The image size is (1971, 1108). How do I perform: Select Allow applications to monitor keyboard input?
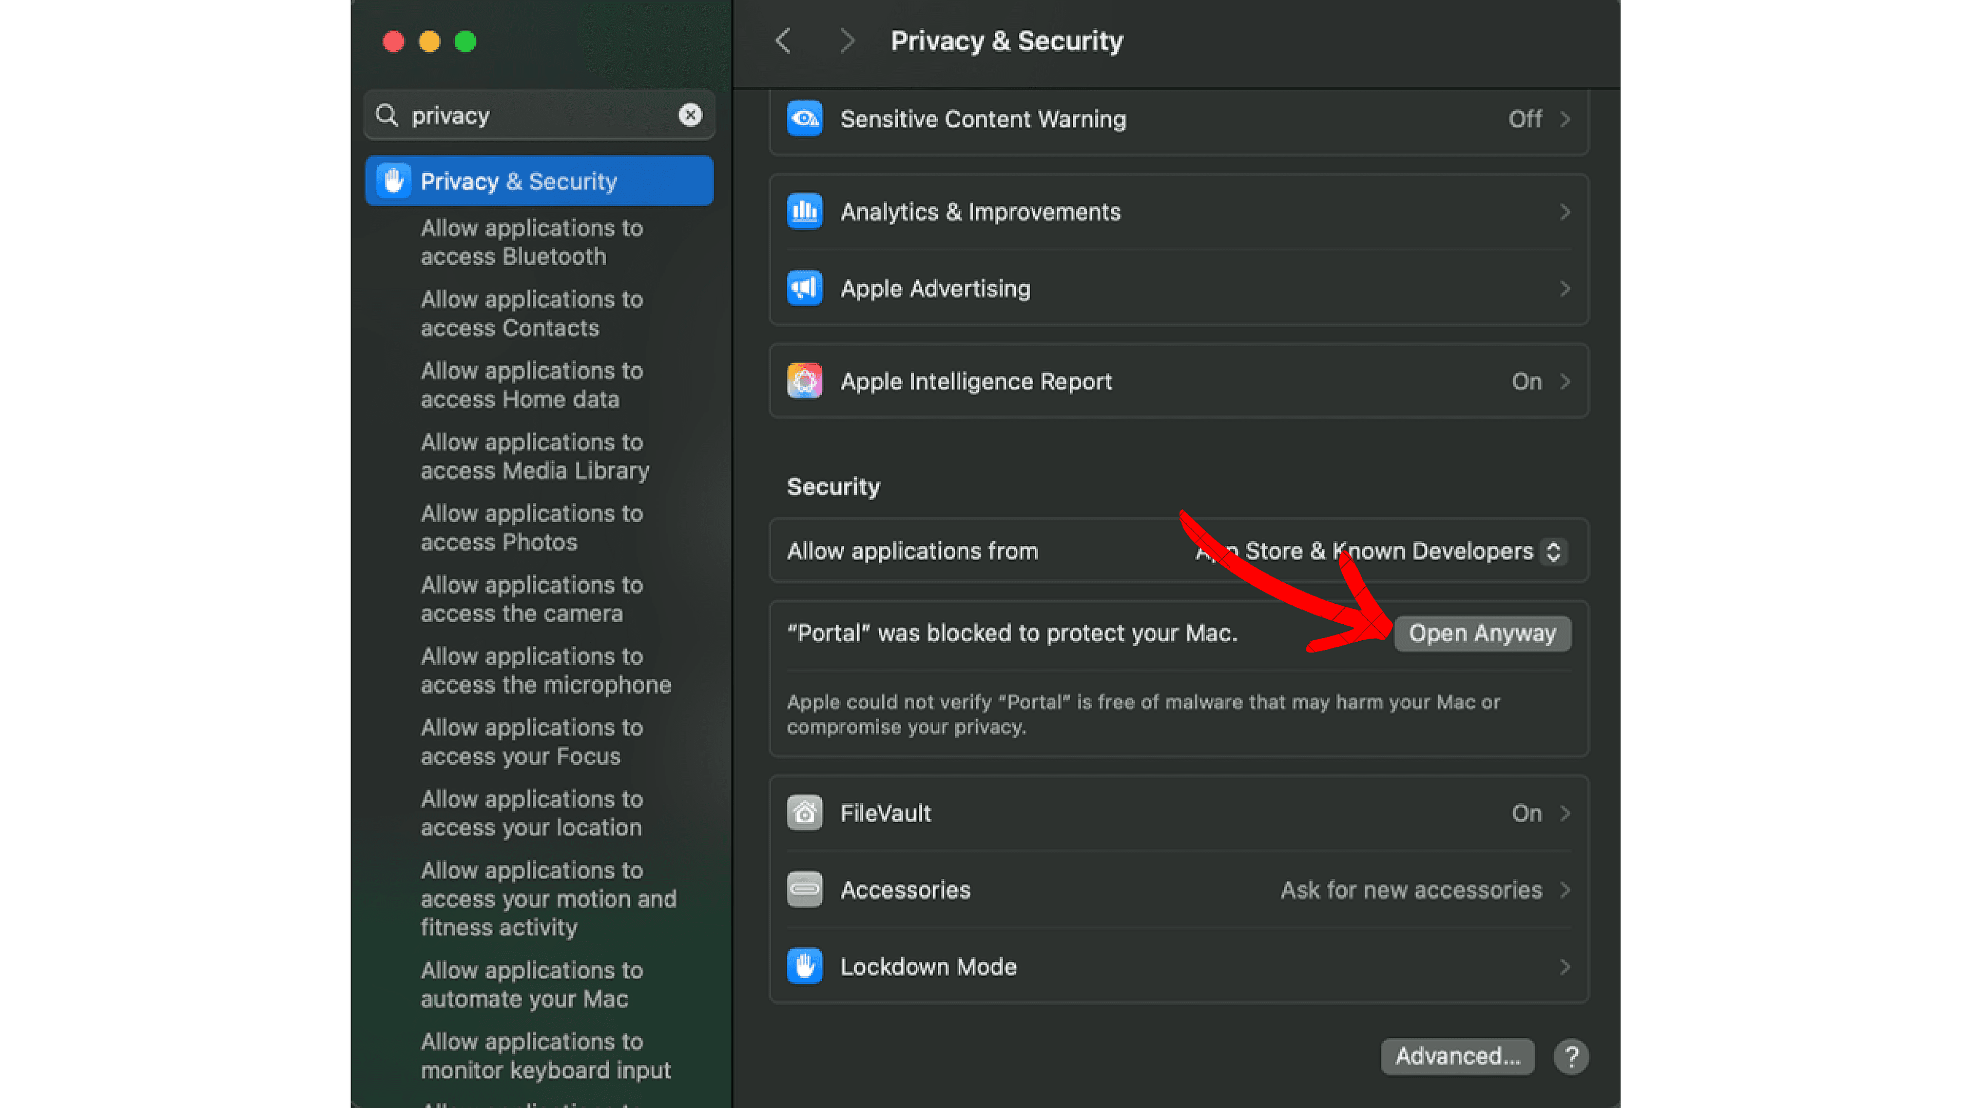546,1056
